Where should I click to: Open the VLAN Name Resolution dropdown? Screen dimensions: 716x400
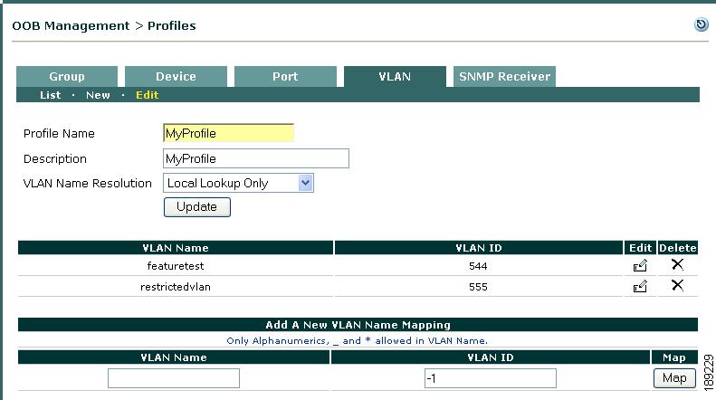(x=238, y=183)
